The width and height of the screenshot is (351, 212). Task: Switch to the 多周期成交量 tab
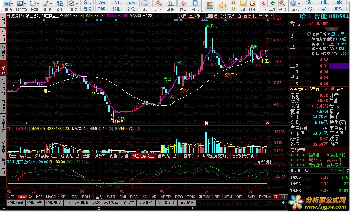(x=46, y=156)
